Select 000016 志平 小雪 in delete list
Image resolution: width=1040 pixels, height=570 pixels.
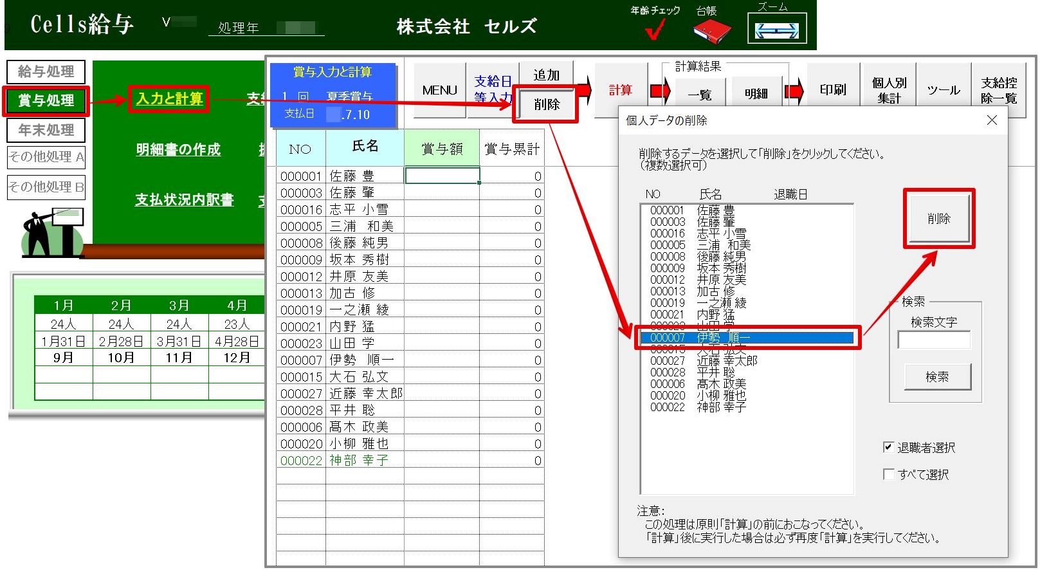coord(747,234)
